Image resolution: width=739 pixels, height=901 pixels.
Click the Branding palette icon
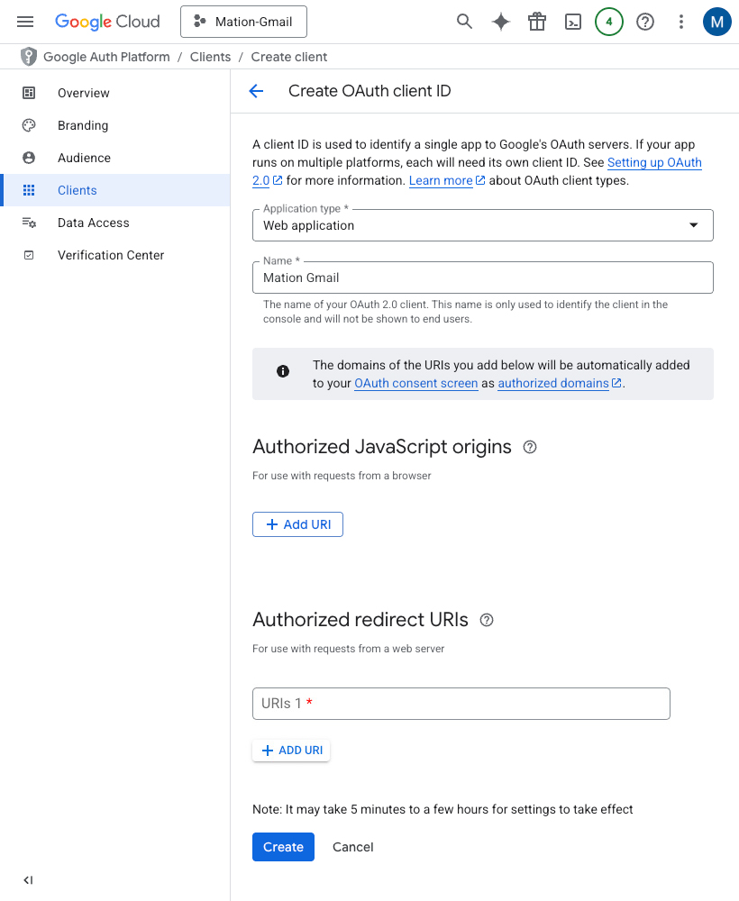[x=29, y=125]
